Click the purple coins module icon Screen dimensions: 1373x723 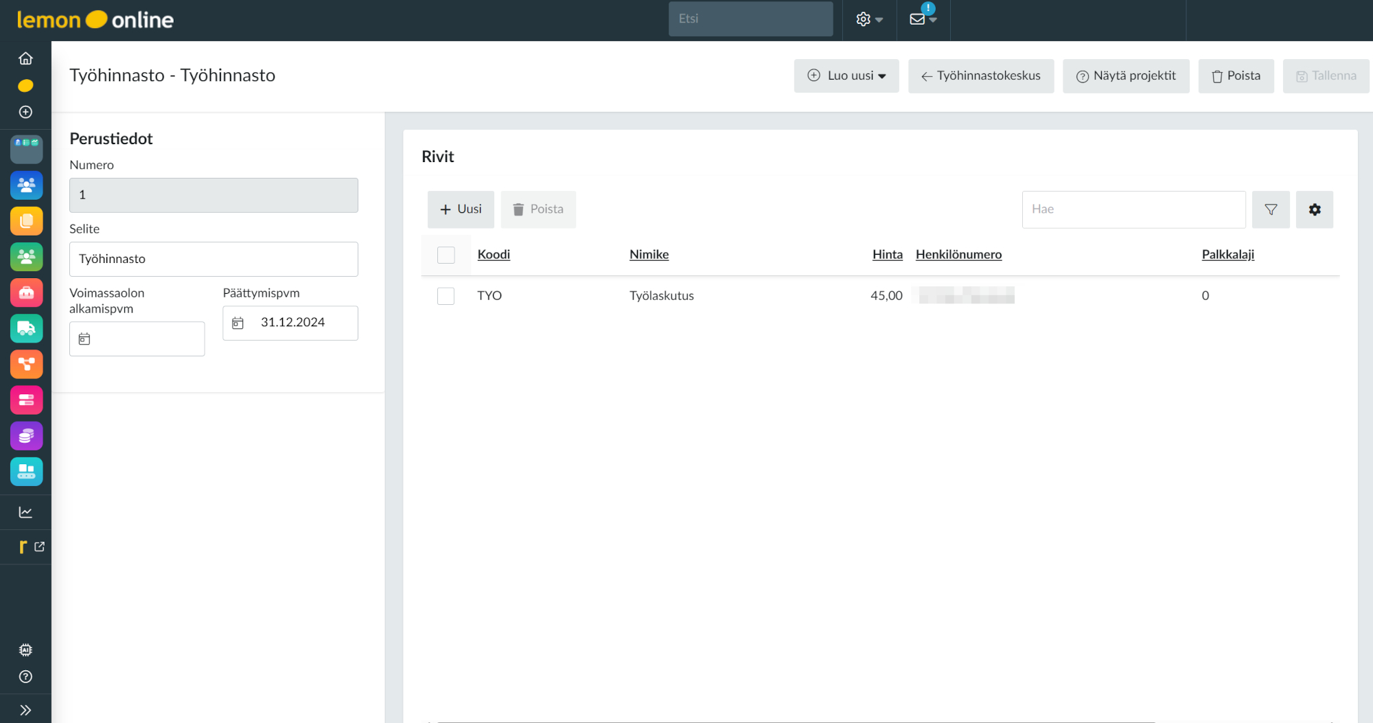point(26,436)
